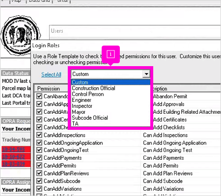Image resolution: width=221 pixels, height=196 pixels.
Task: Select Control Person role template
Action: (x=88, y=94)
